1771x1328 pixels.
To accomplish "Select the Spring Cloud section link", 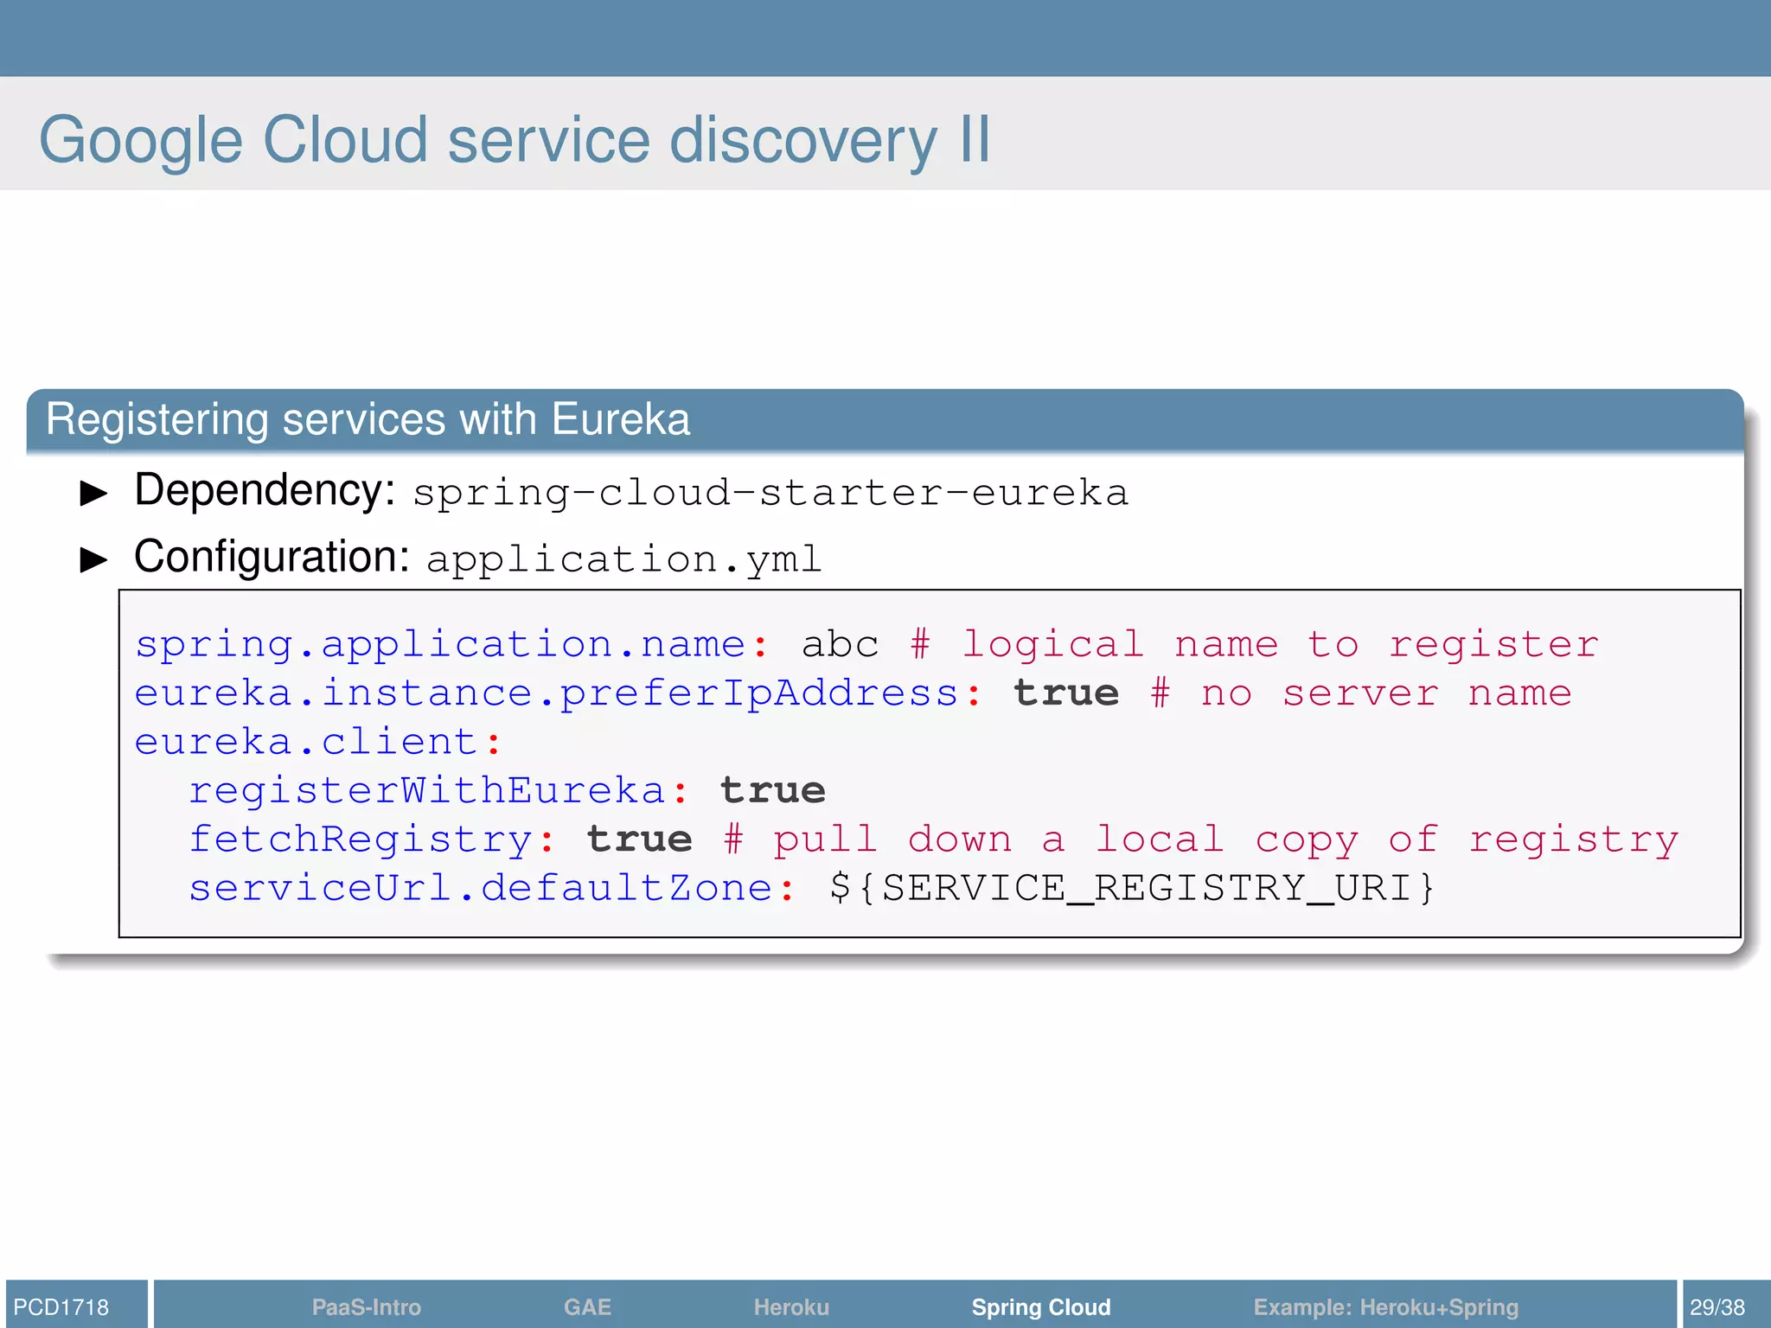I will tap(1041, 1306).
